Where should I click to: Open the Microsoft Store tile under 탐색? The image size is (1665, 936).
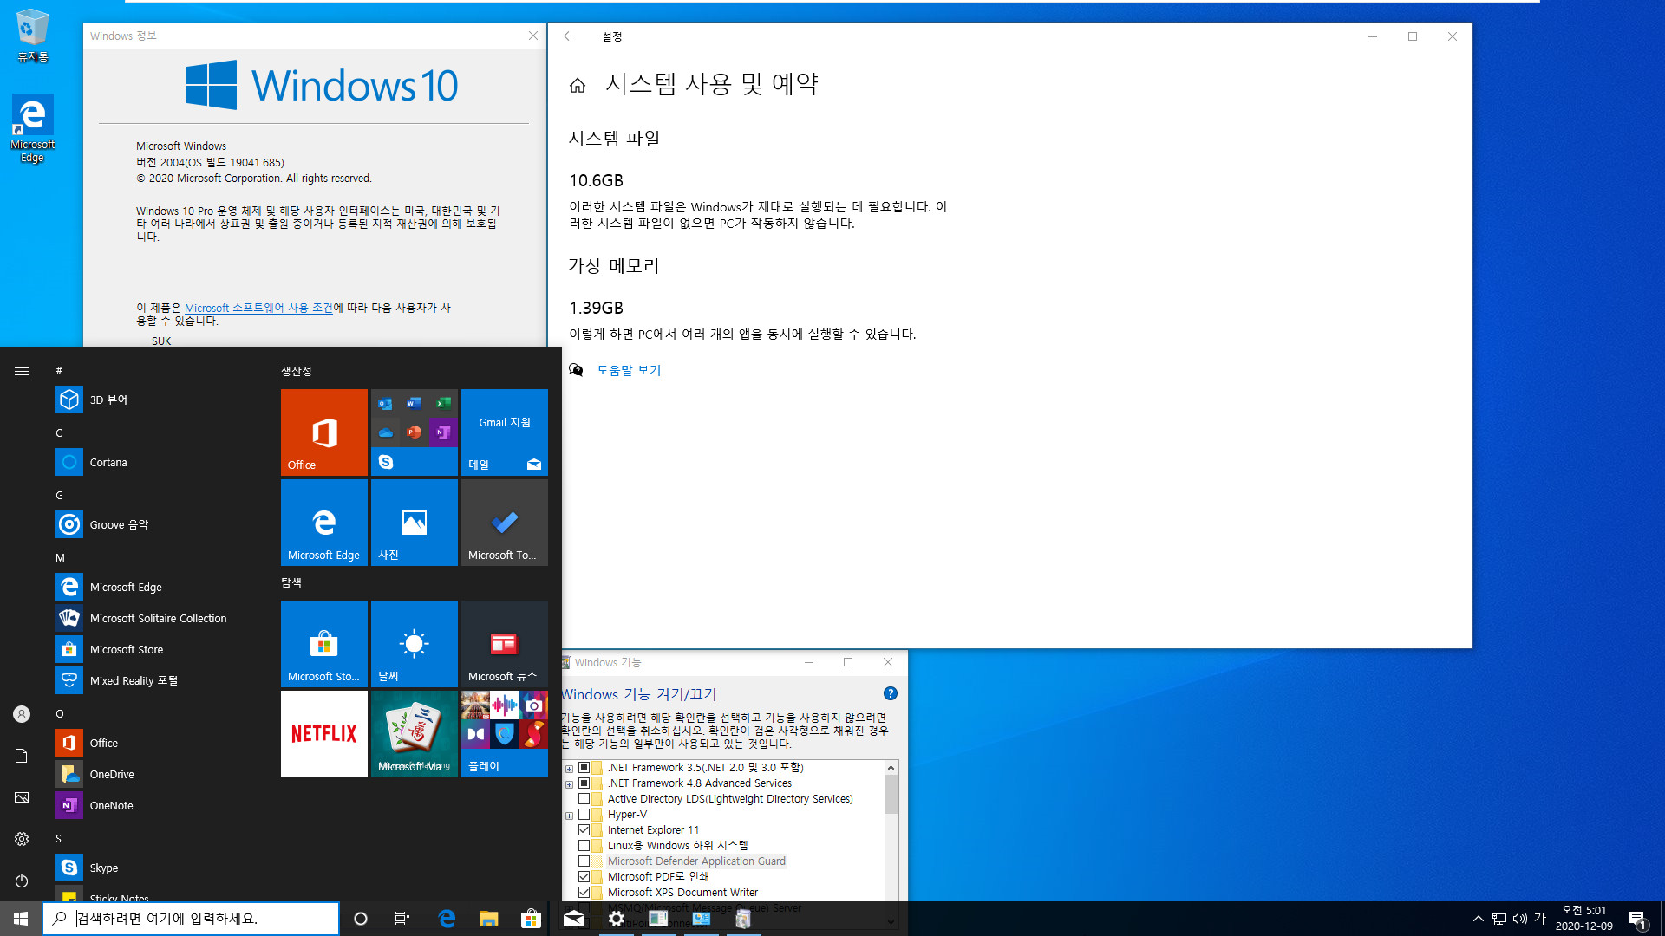(x=324, y=644)
